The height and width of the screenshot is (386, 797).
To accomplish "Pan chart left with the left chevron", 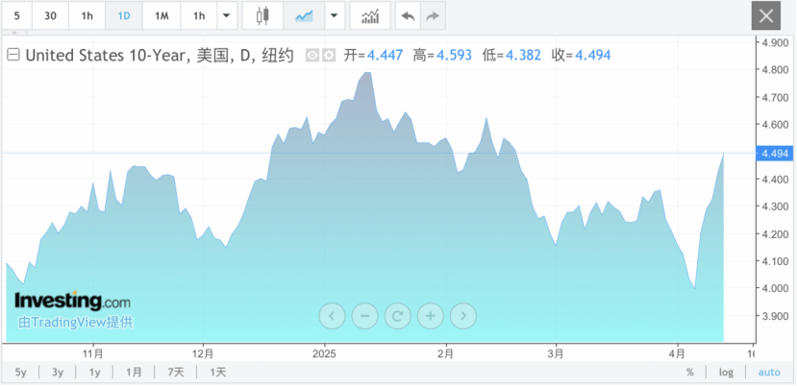I will coord(332,316).
